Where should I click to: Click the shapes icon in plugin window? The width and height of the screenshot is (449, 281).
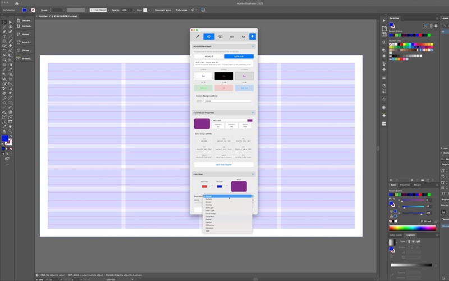point(220,37)
